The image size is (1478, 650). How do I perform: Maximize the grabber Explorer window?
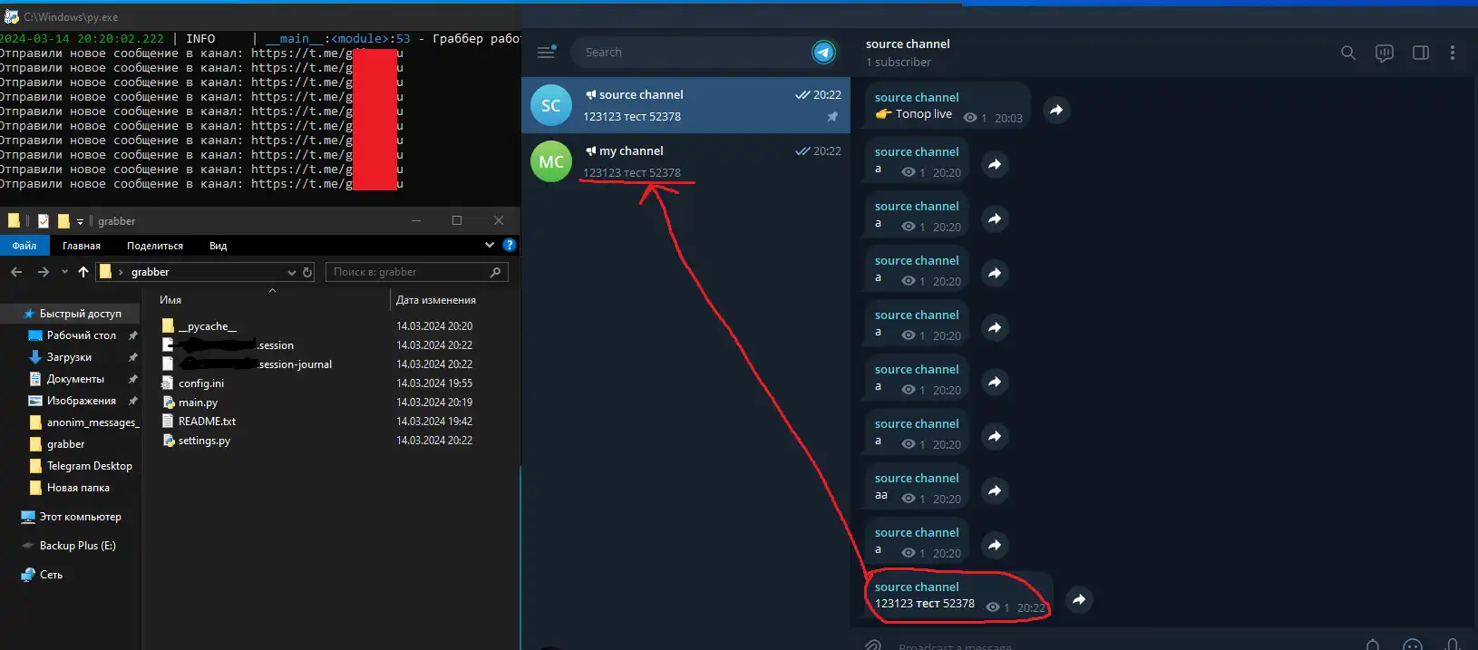(x=457, y=220)
